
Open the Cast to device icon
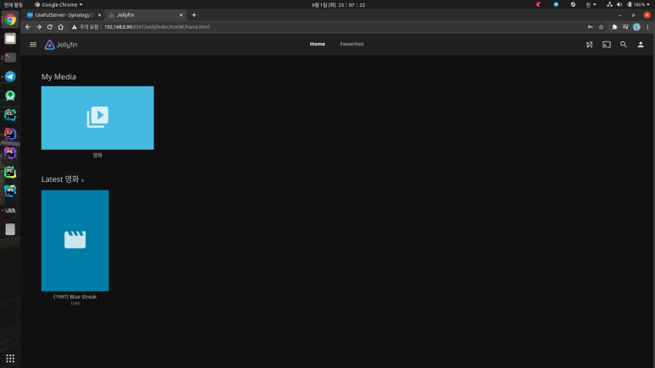(607, 44)
